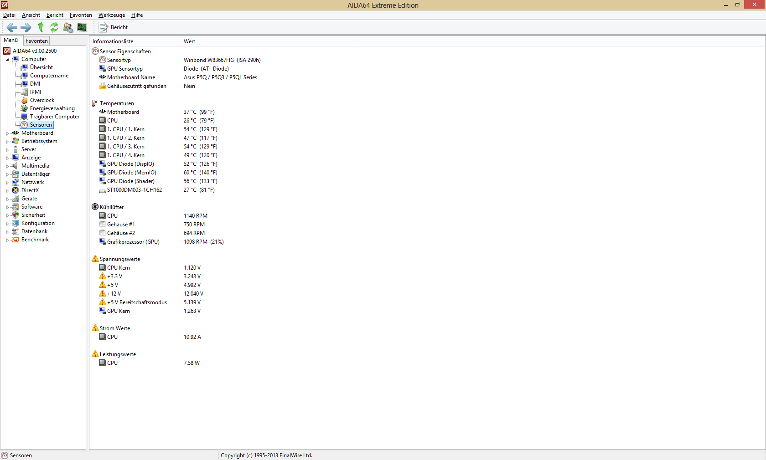The image size is (766, 460).
Task: Expand the Anzeige tree node
Action: (7, 158)
